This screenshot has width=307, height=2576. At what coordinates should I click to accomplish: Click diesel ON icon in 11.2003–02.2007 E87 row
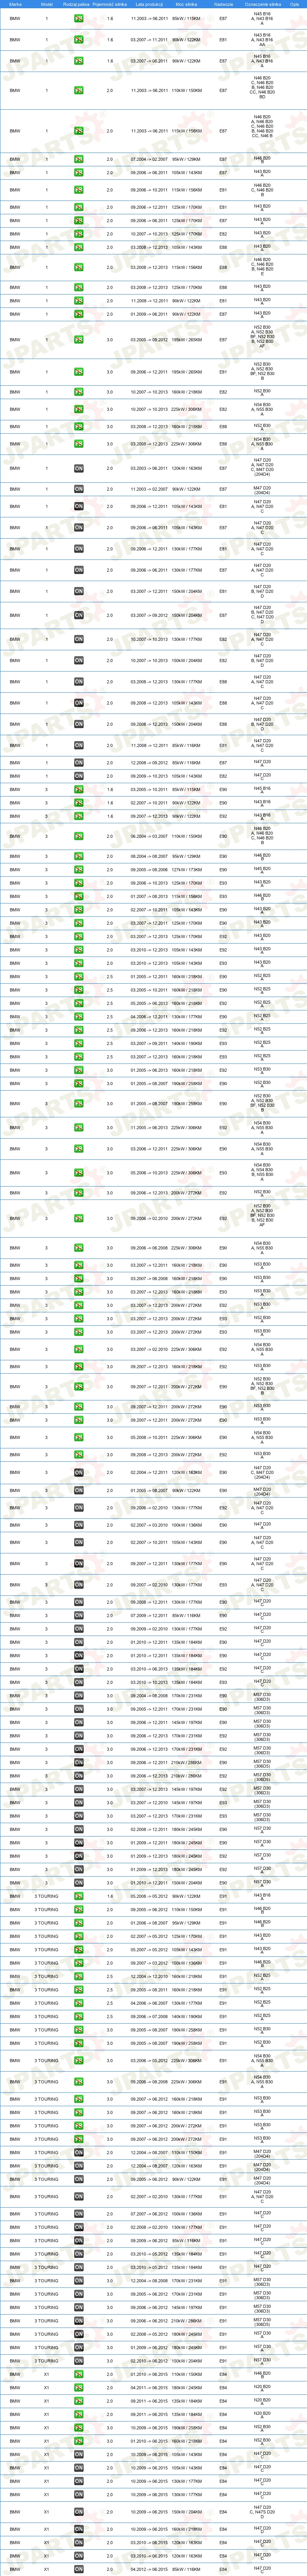(x=79, y=489)
